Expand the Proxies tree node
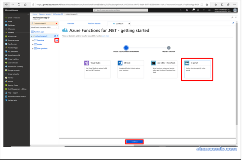242x160 pixels. coord(33,44)
